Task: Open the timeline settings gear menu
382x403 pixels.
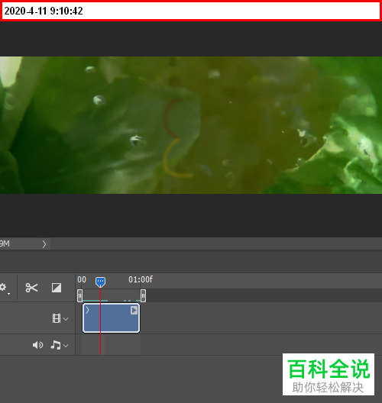Action: click(x=4, y=288)
